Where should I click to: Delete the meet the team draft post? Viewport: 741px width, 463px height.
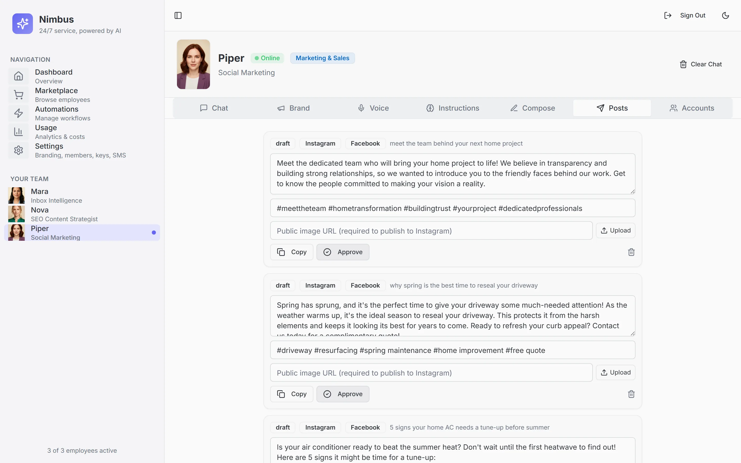point(631,252)
